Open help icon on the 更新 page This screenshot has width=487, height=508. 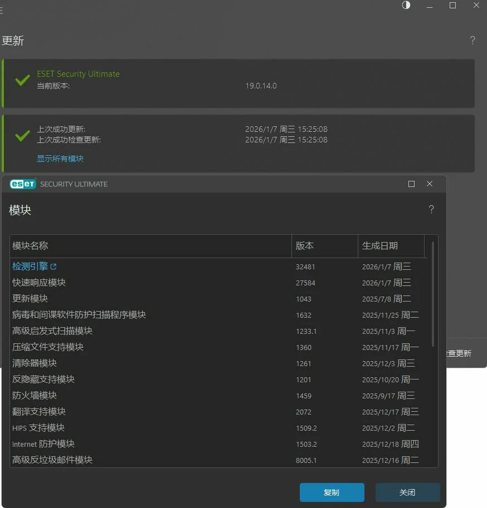tap(473, 40)
